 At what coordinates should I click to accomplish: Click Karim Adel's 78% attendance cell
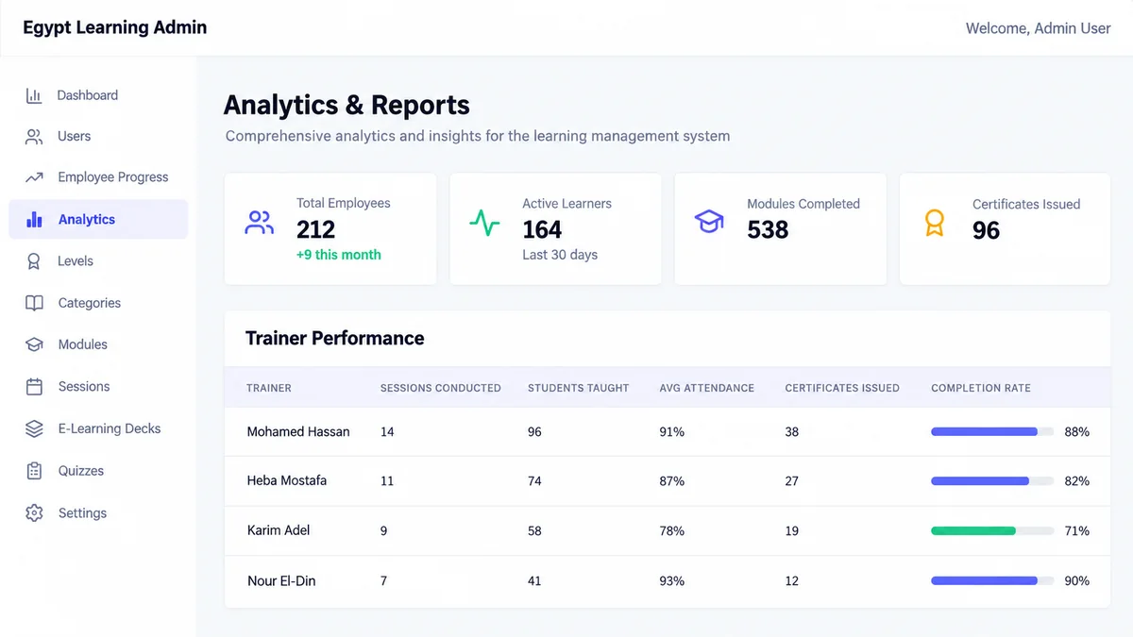pos(672,531)
